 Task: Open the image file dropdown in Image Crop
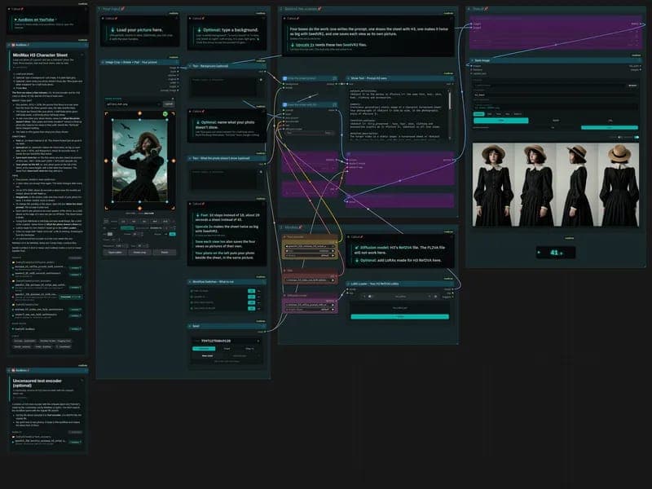[133, 104]
